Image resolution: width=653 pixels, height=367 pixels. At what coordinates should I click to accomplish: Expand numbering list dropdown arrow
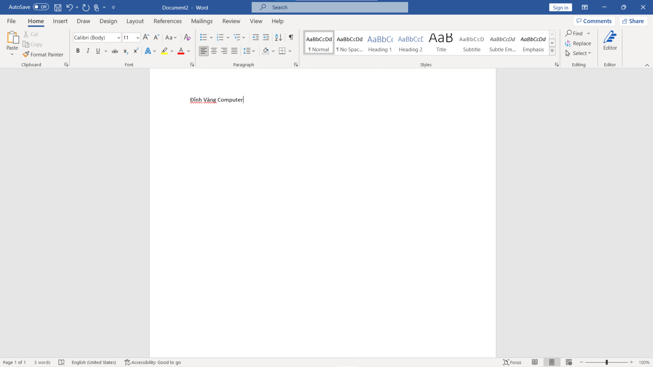(228, 38)
